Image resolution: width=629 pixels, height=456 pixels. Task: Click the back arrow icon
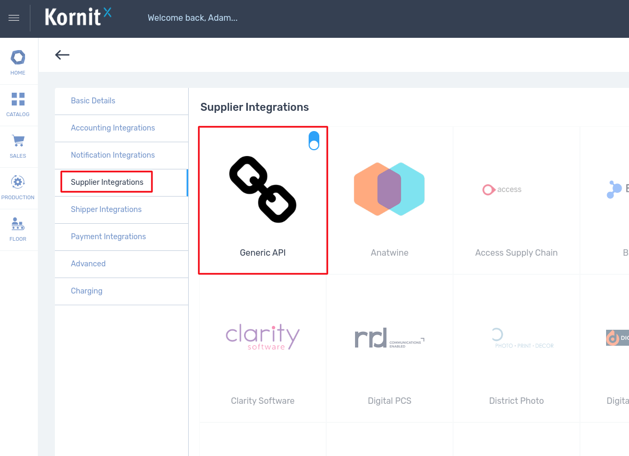tap(62, 55)
